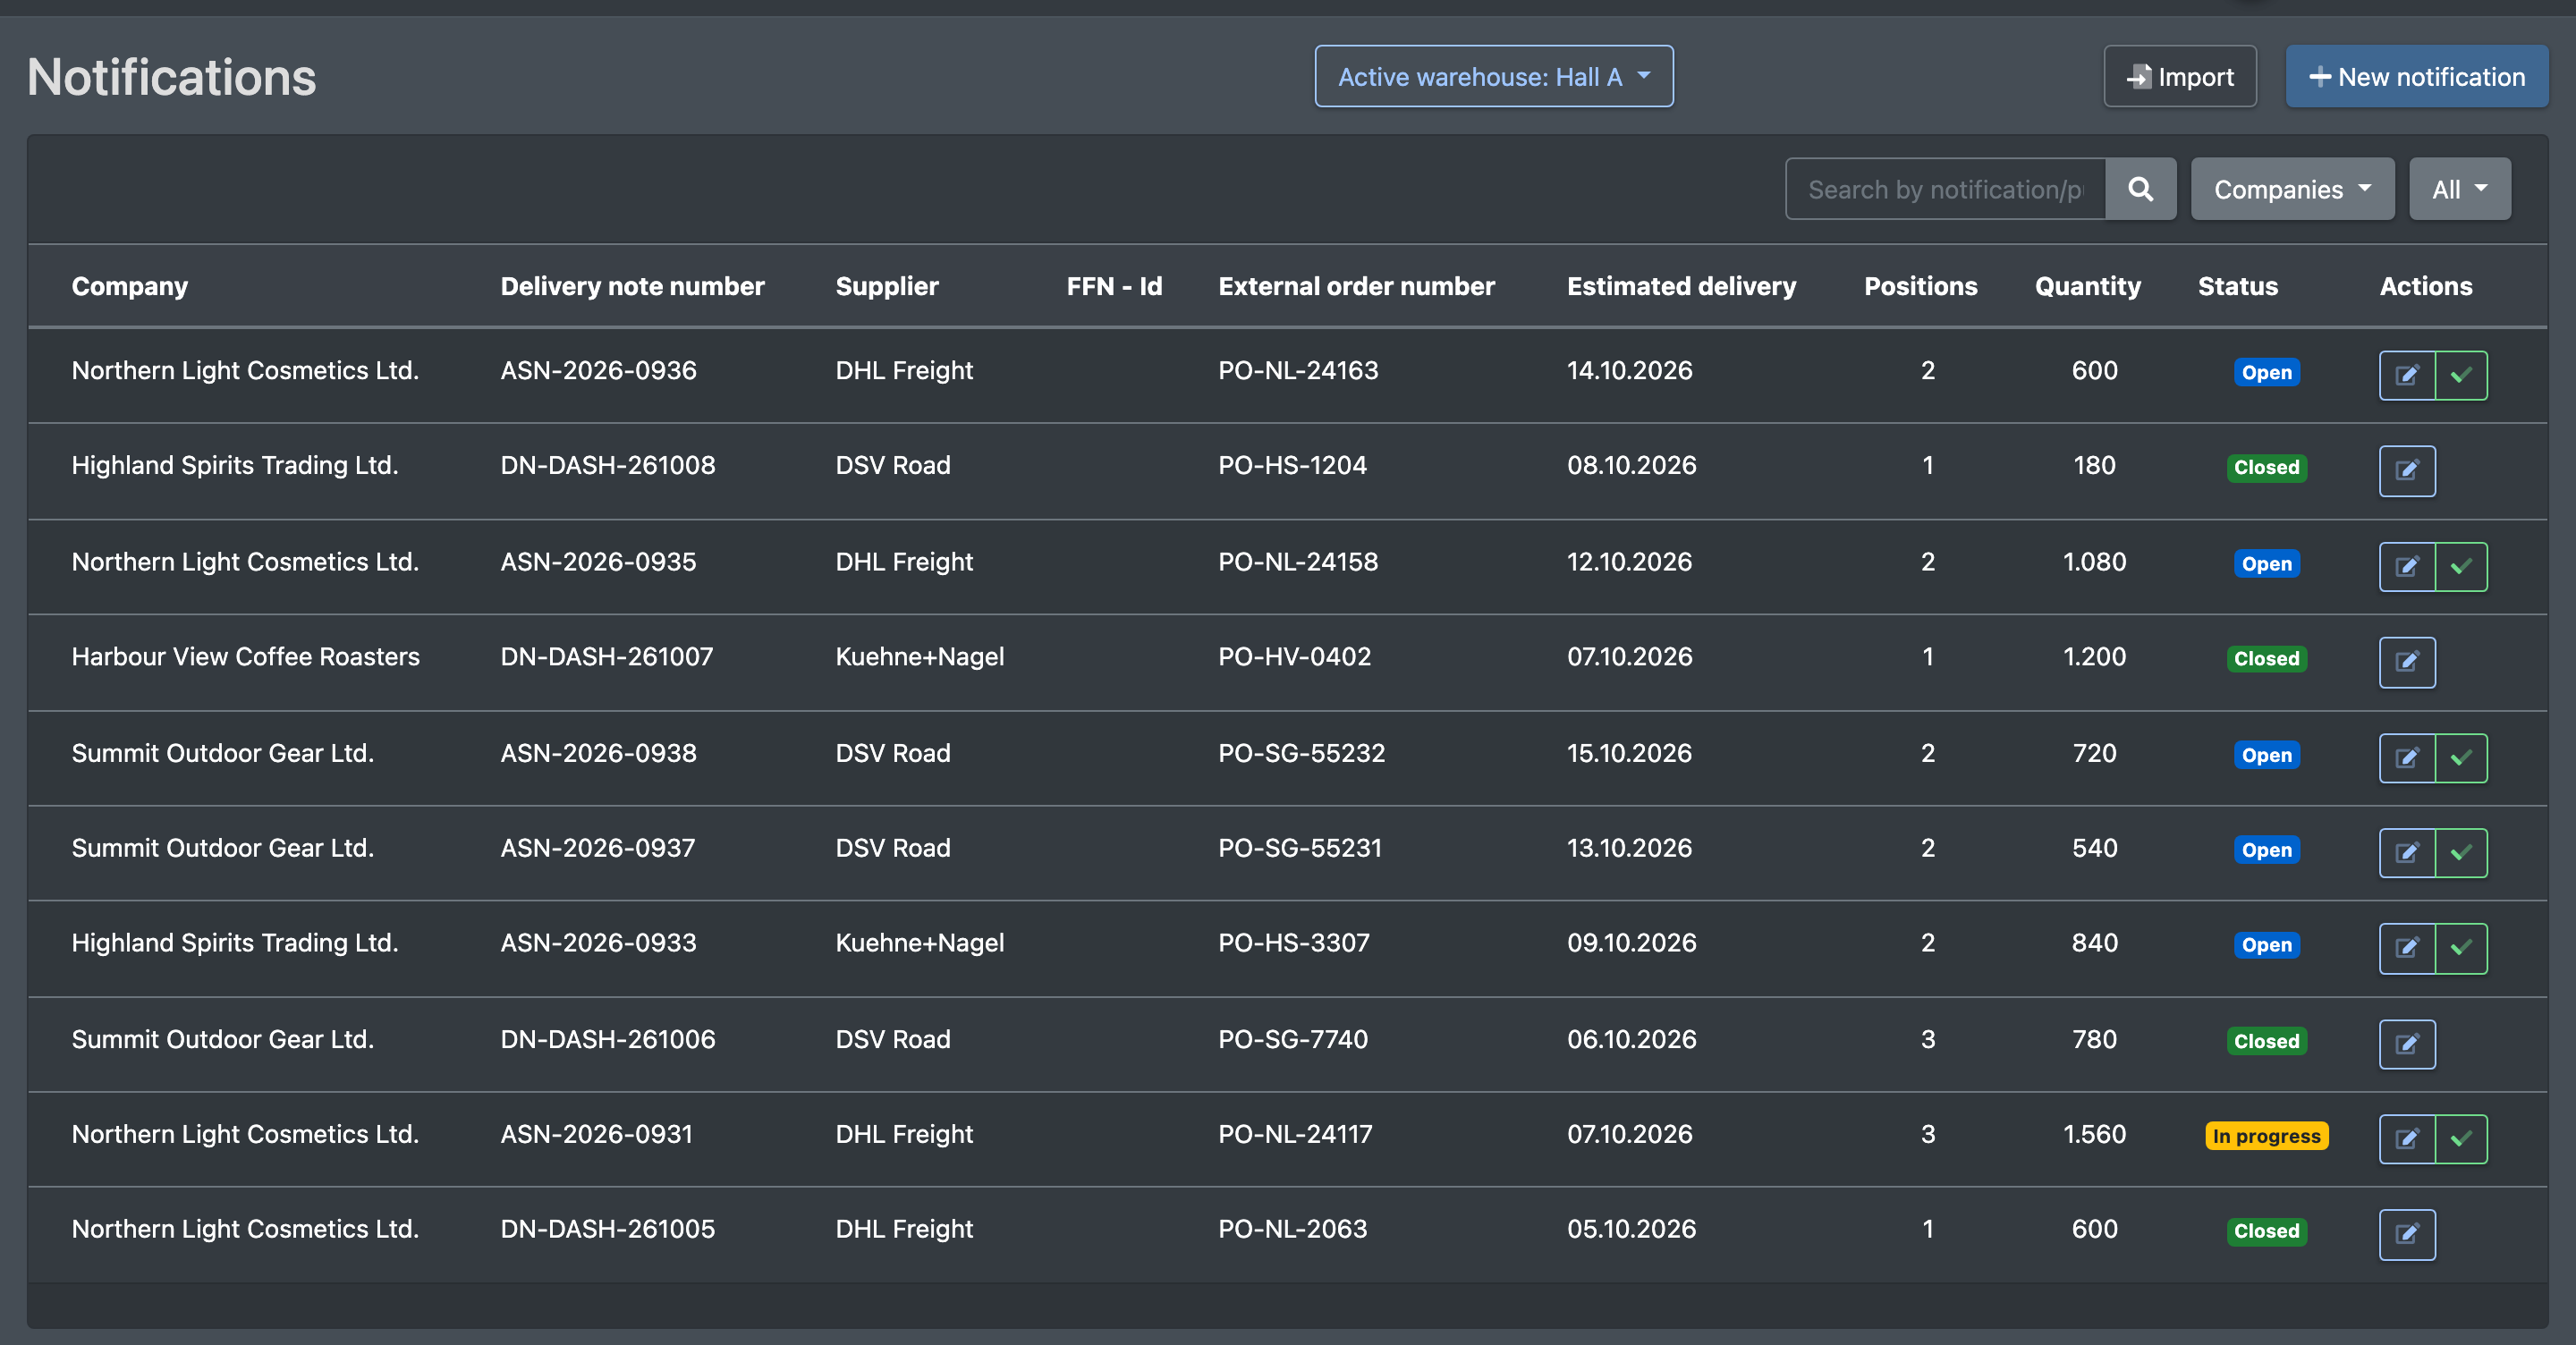Click the In progress status badge
This screenshot has width=2576, height=1345.
[x=2266, y=1136]
